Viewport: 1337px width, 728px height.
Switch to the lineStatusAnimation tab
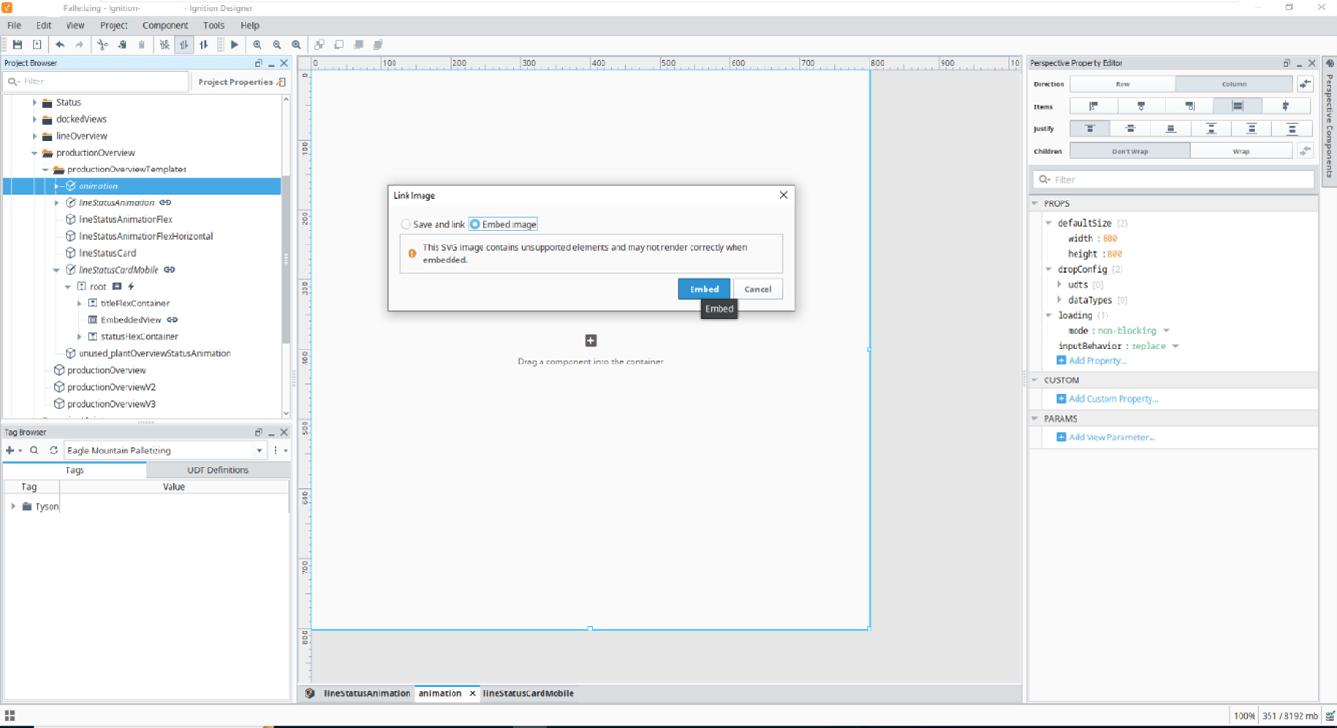(367, 693)
